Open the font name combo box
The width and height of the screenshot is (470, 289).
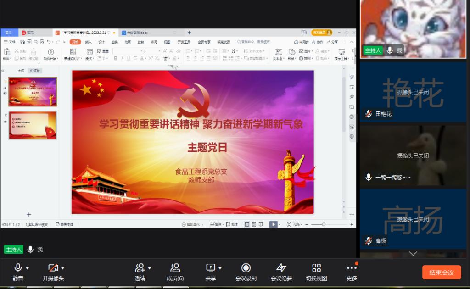(x=128, y=51)
